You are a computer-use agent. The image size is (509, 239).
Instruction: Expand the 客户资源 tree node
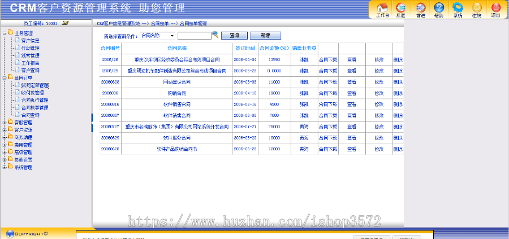tap(5, 130)
